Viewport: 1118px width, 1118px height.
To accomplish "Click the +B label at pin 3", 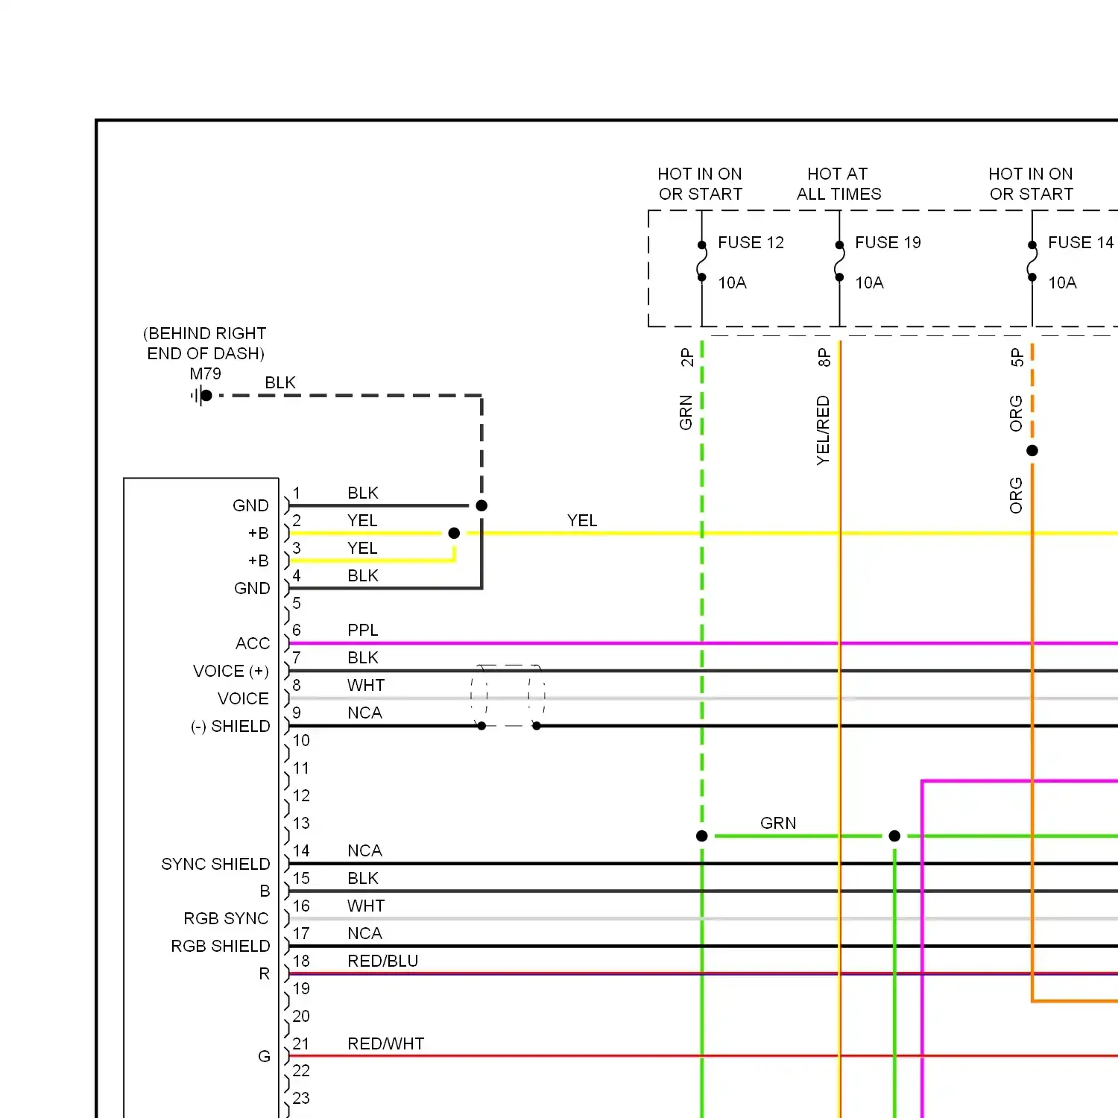I will [258, 560].
